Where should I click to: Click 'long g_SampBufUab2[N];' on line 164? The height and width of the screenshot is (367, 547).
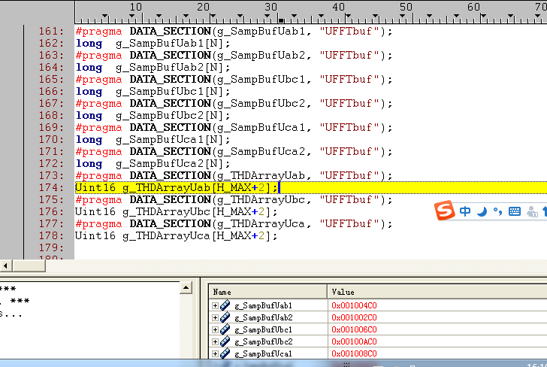tap(153, 68)
